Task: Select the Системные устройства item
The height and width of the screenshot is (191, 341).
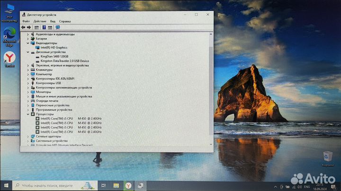Action: click(x=52, y=141)
